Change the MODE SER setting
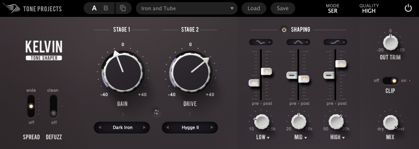Screen dimensions: 419x149 (332, 9)
